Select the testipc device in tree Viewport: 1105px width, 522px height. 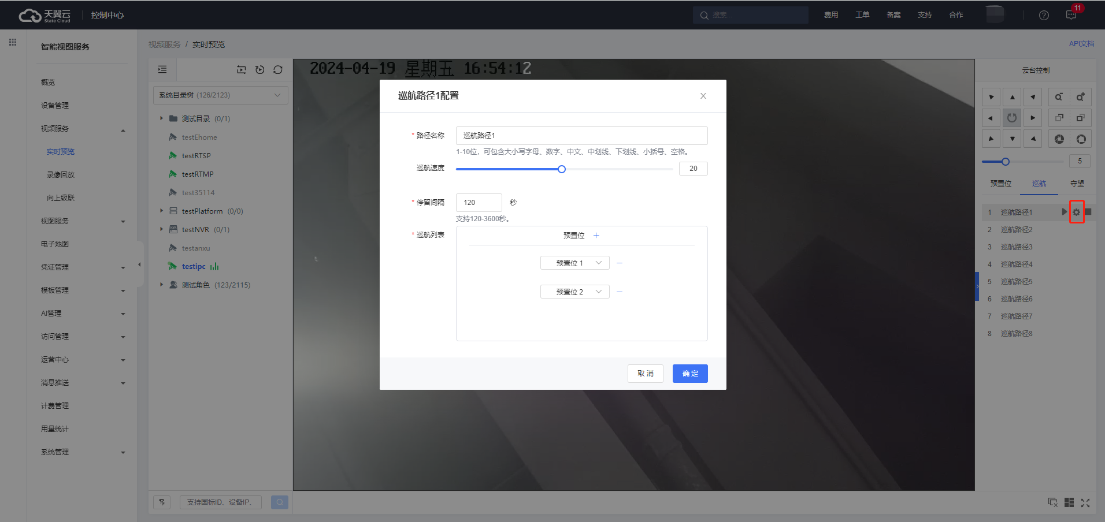click(x=194, y=266)
